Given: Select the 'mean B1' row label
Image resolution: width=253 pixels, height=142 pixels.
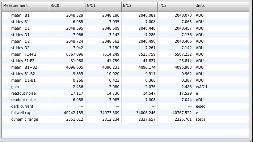Looking at the screenshot, I should click(20, 15).
